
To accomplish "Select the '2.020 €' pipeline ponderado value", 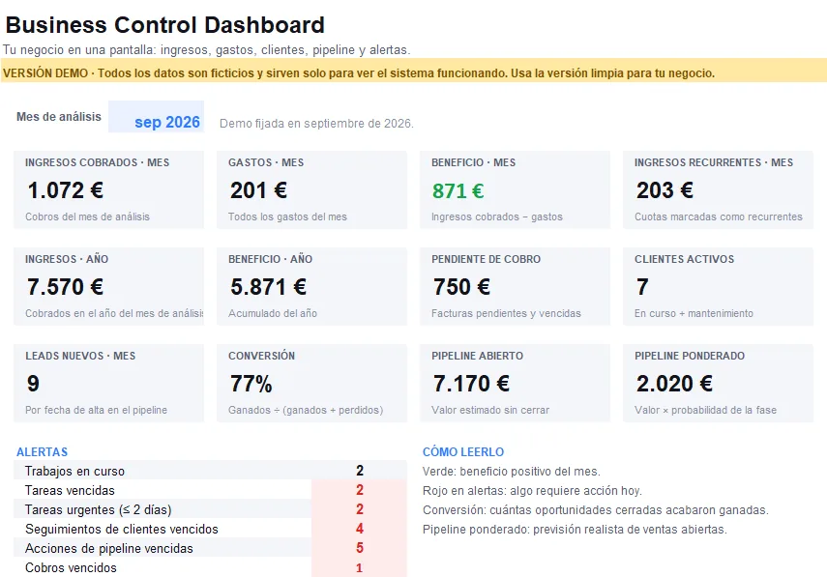I will click(674, 383).
